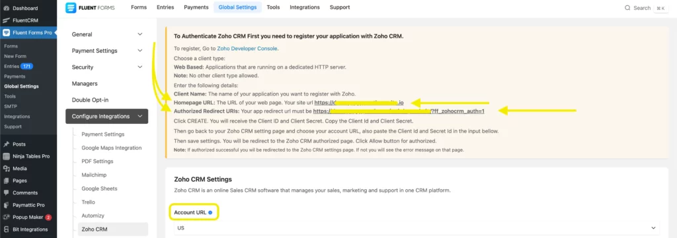Click the Zoho CRM Settings heading
Image resolution: width=677 pixels, height=238 pixels.
(203, 179)
